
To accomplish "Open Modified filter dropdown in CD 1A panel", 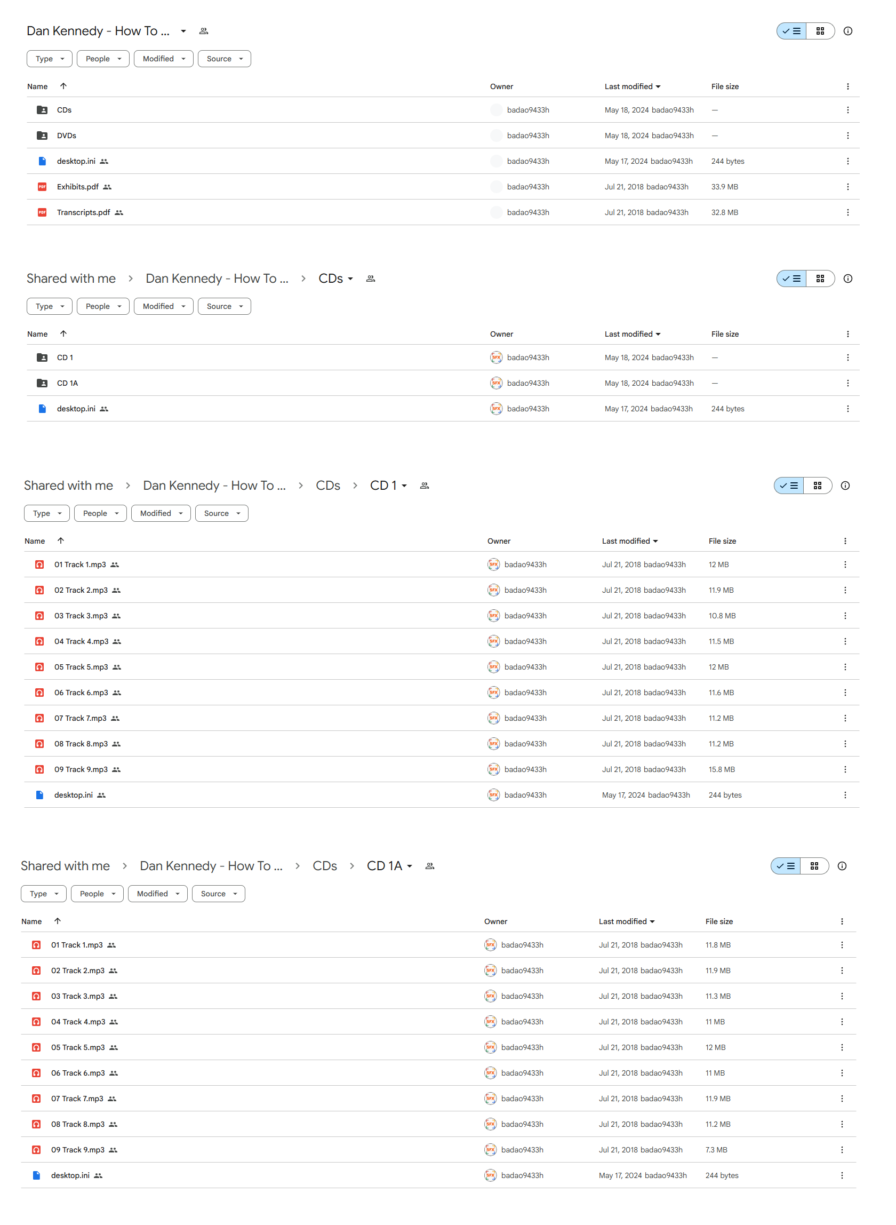I will tap(157, 894).
